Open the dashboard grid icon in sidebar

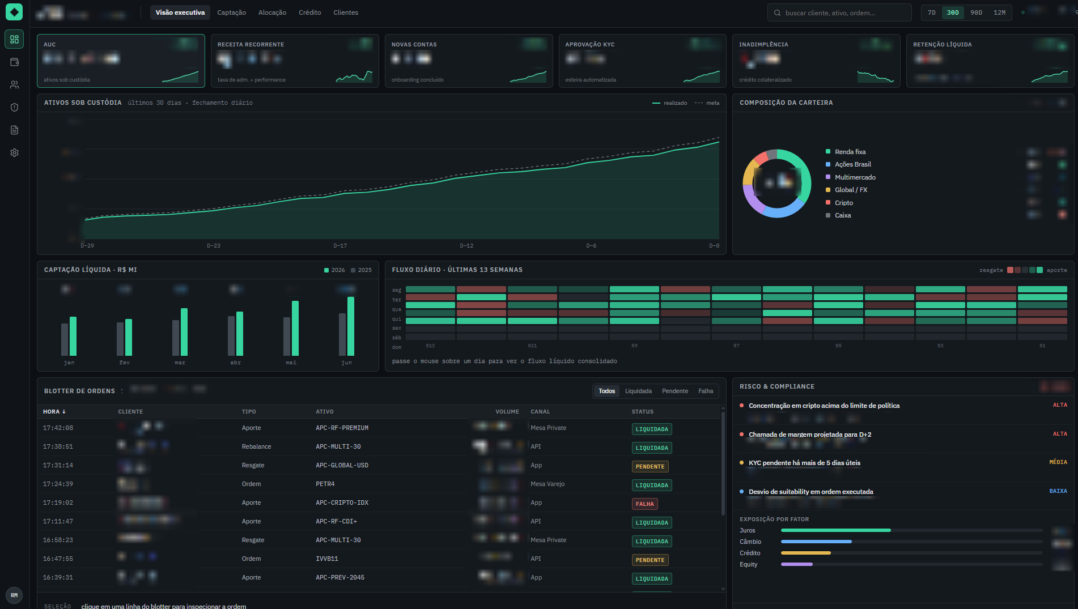point(14,39)
